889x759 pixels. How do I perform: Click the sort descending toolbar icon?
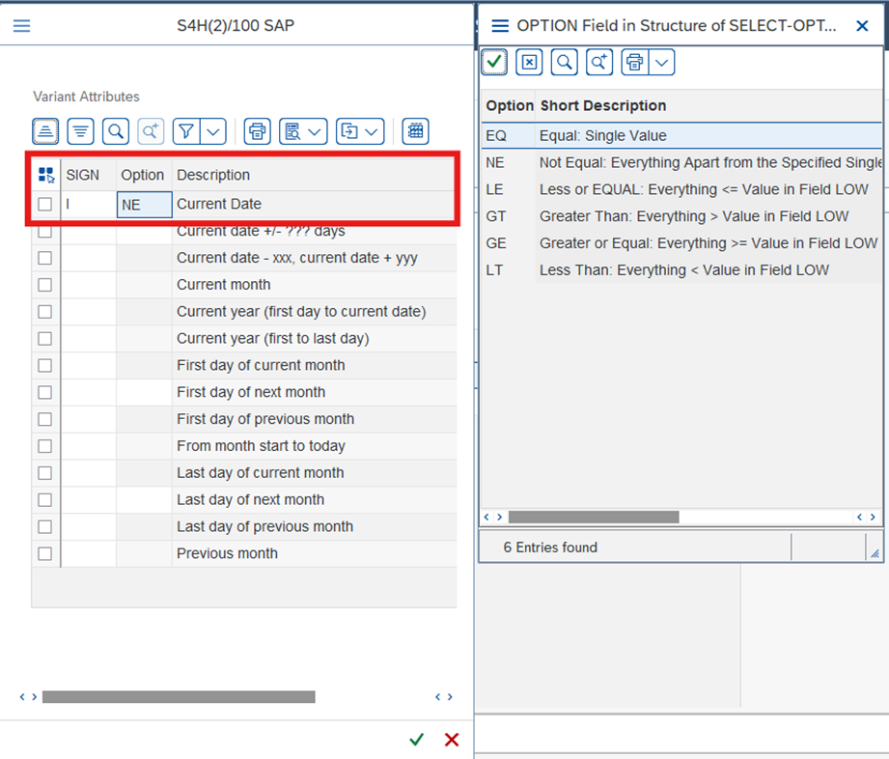[81, 131]
